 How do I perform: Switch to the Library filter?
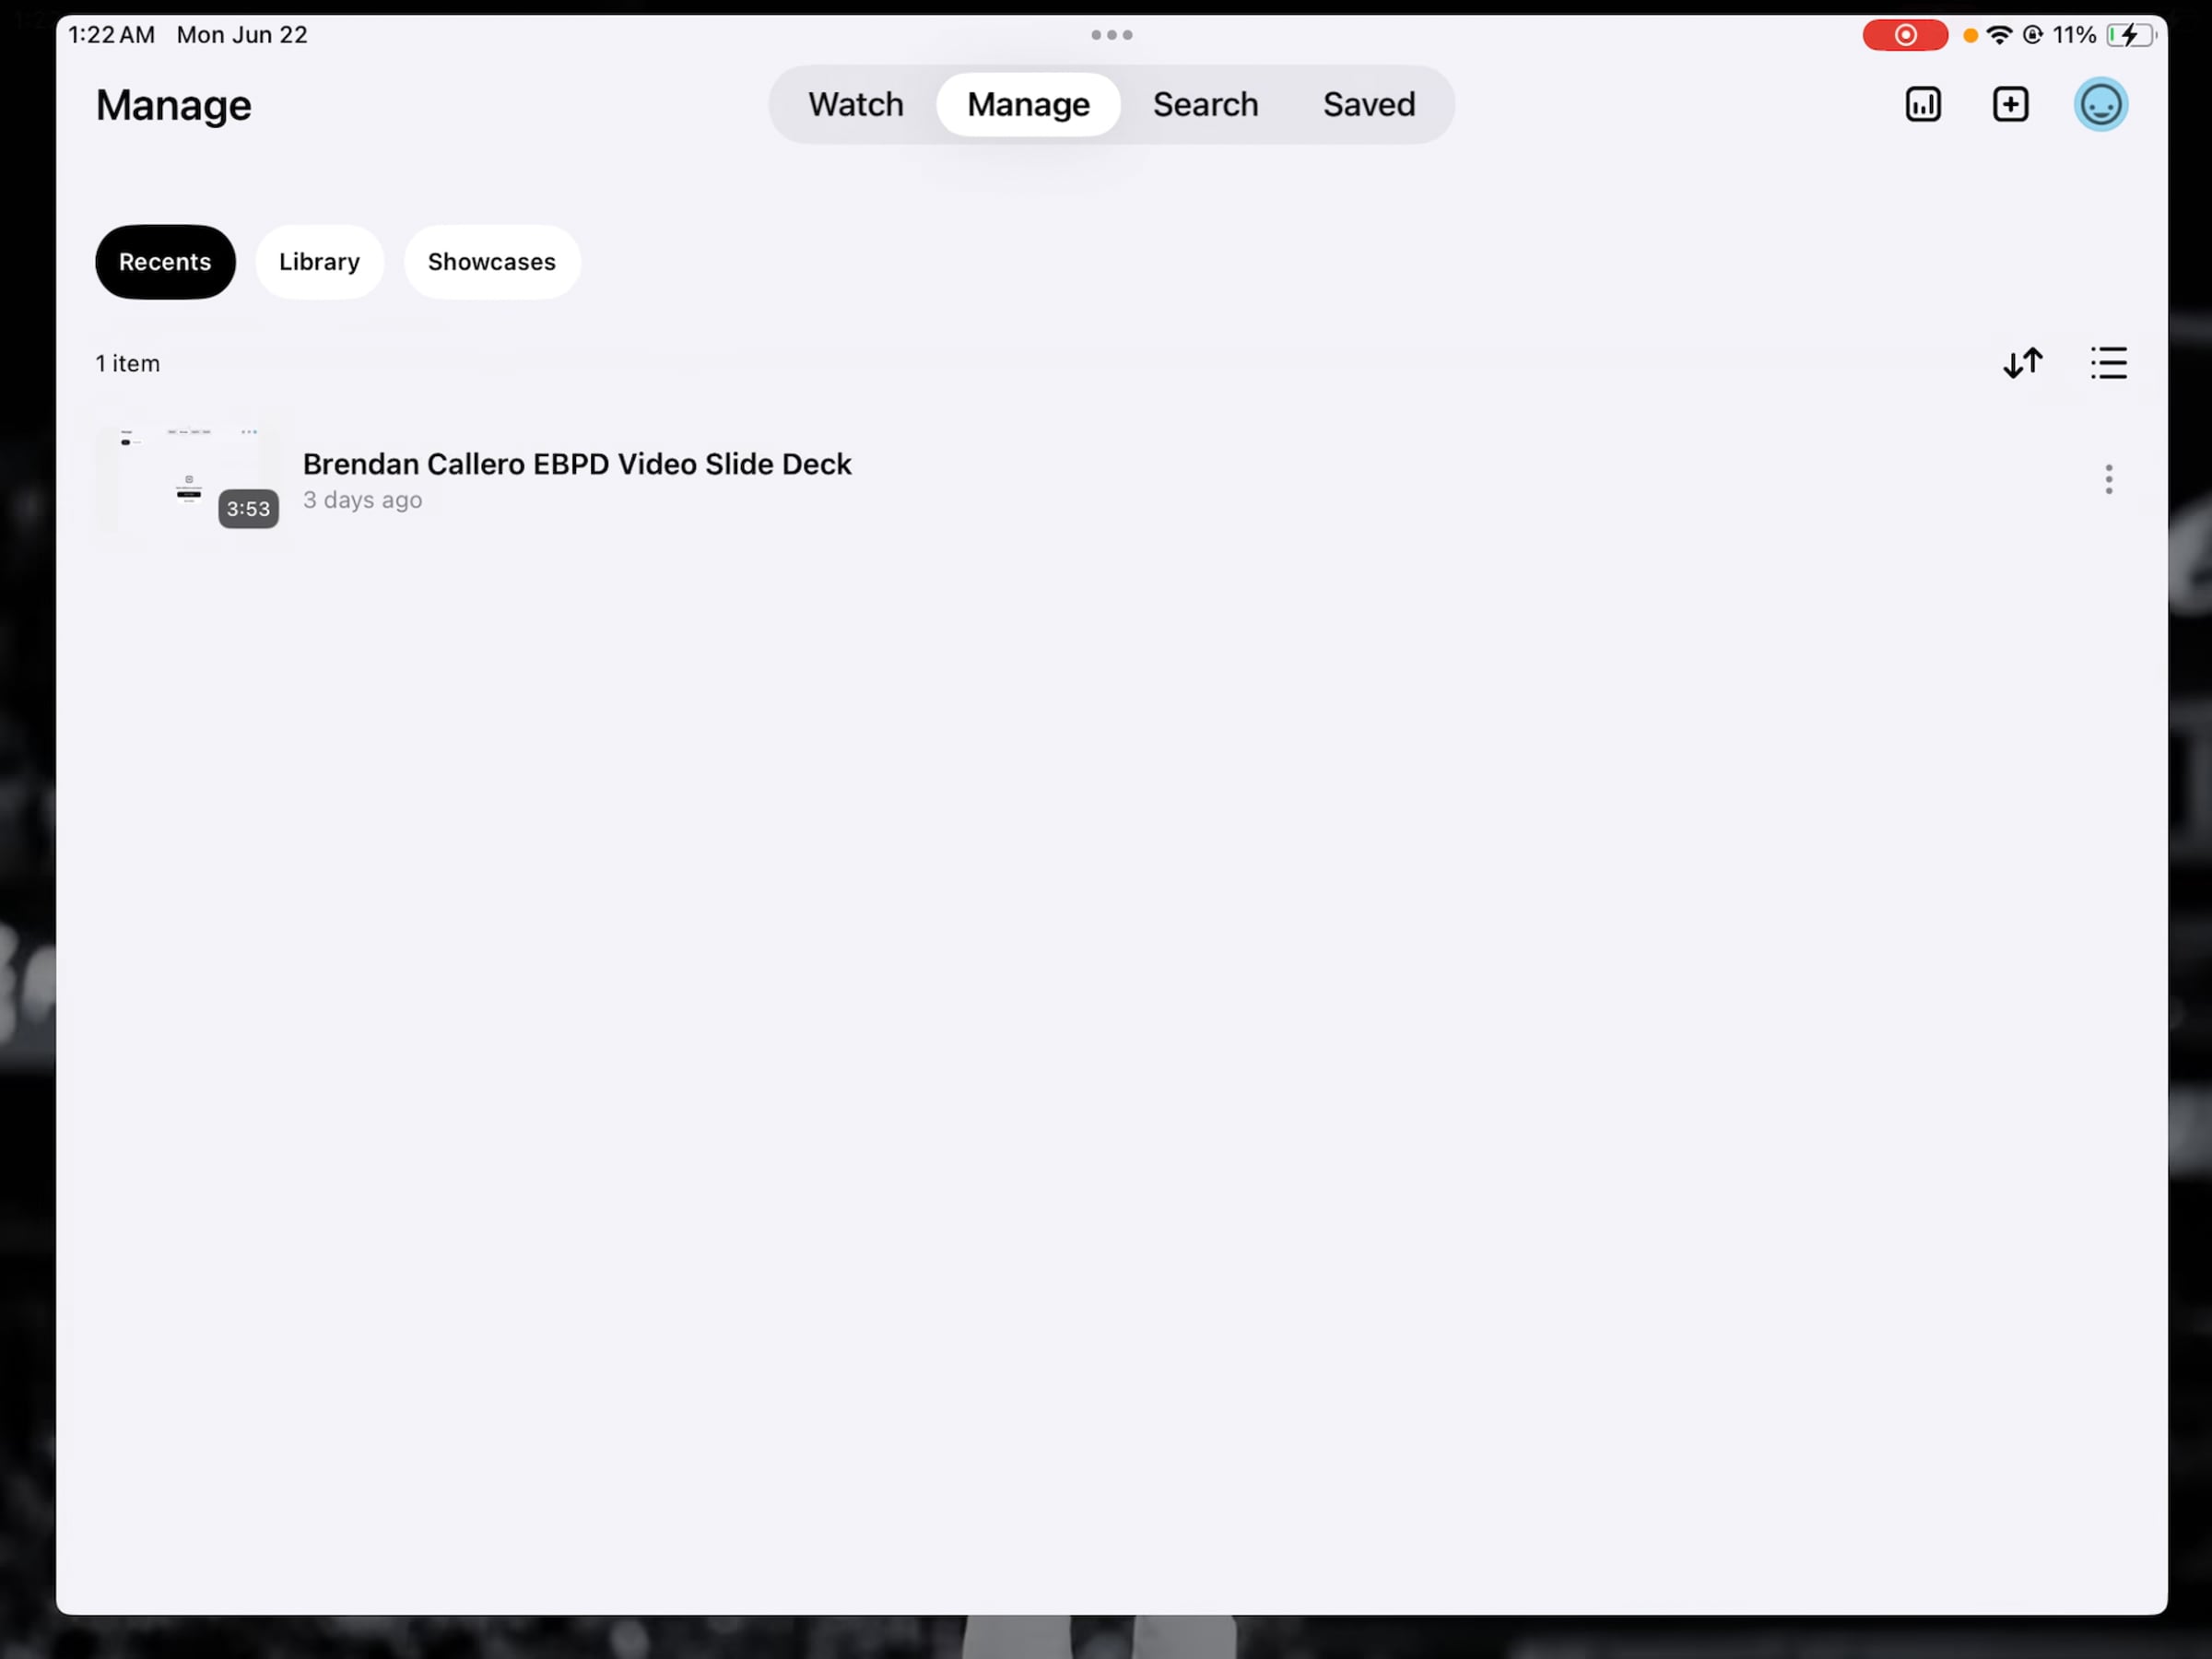pyautogui.click(x=319, y=262)
